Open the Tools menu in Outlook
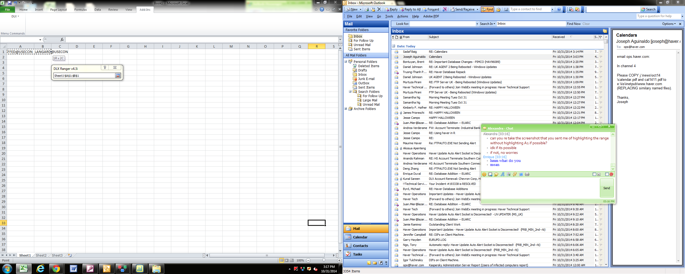Viewport: 685px width, 274px height. tap(389, 16)
